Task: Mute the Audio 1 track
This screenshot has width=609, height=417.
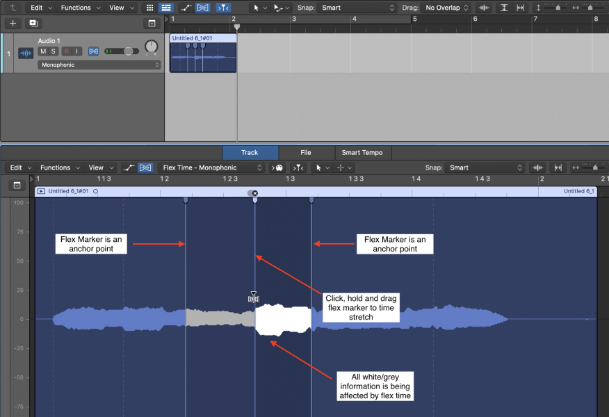Action: pyautogui.click(x=43, y=51)
